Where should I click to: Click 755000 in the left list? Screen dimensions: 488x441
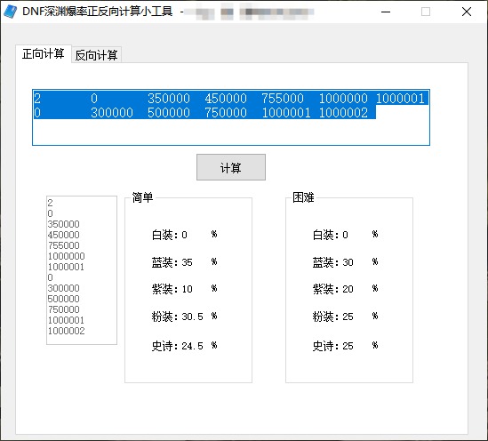[x=63, y=245]
